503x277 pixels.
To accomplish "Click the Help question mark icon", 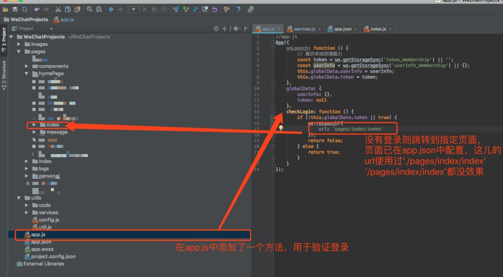I will tap(238, 10).
